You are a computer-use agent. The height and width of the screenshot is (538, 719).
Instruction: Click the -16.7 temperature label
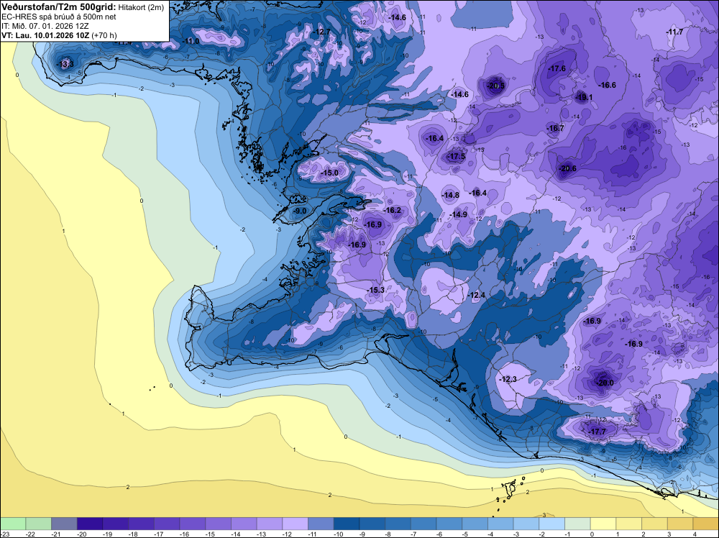pyautogui.click(x=555, y=128)
